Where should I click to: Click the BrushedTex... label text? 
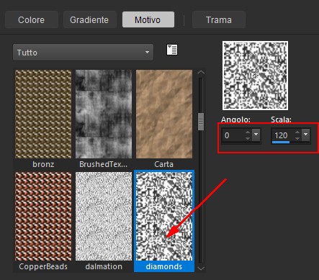tap(104, 164)
